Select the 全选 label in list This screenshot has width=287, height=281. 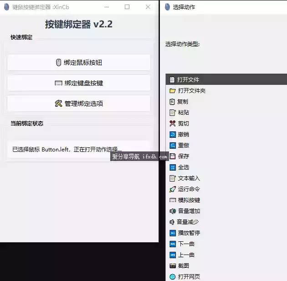click(184, 167)
